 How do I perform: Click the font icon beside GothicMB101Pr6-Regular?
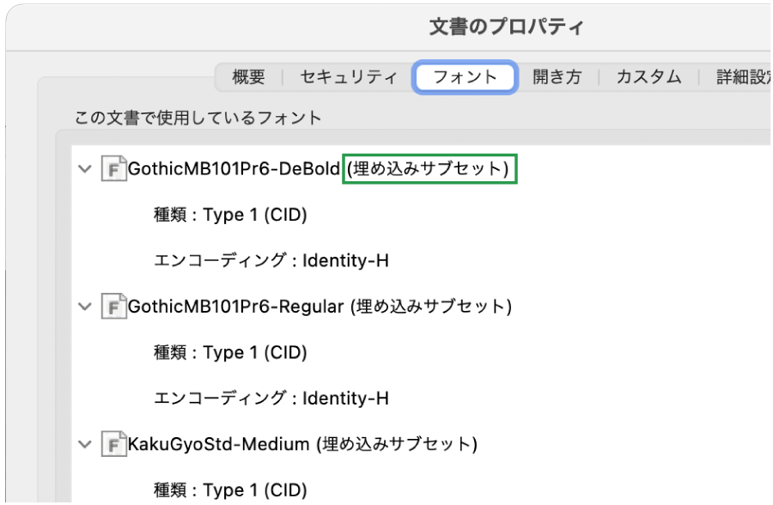point(114,307)
